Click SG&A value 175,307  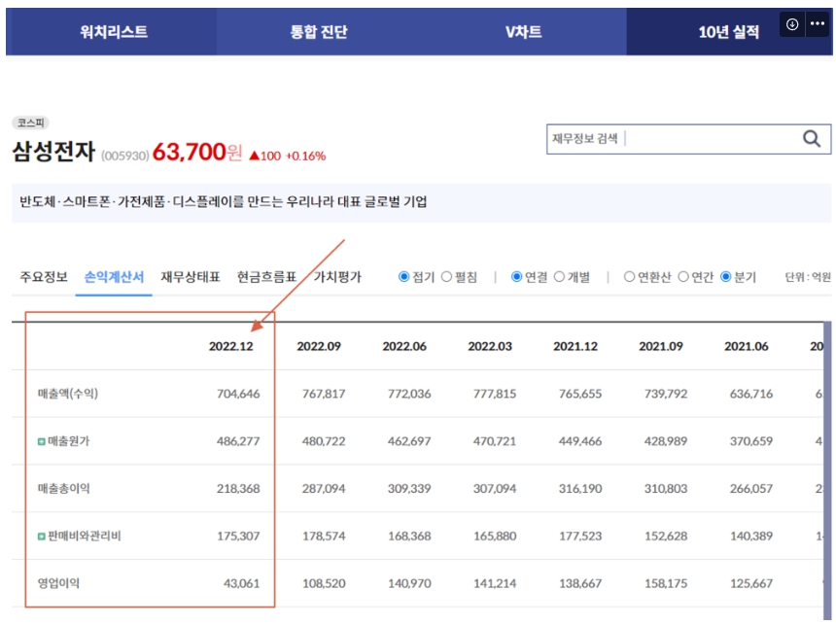pos(238,536)
